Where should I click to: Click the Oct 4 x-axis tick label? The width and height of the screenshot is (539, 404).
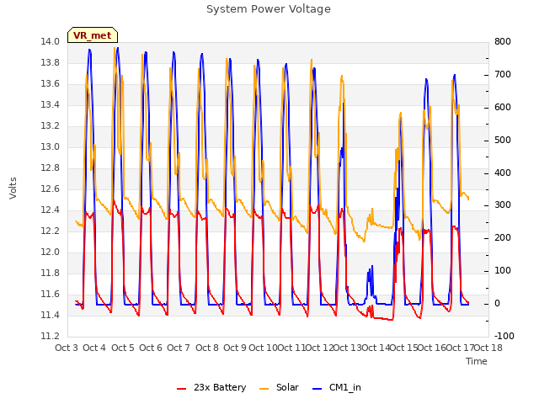94,348
